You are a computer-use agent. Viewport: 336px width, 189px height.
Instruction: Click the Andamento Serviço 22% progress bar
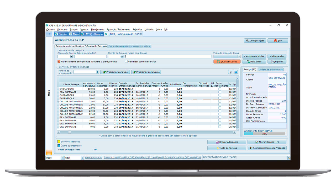265,134
